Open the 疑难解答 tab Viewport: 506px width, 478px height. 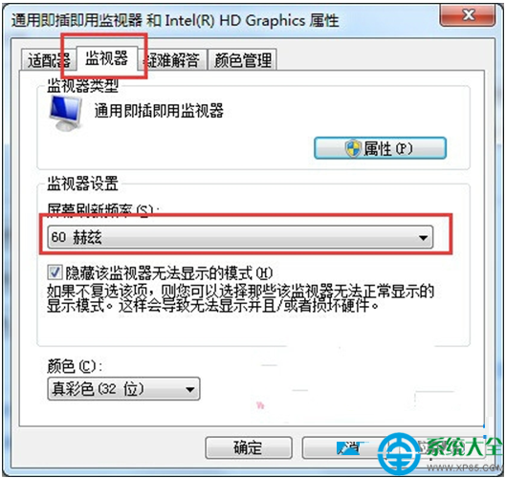[172, 60]
